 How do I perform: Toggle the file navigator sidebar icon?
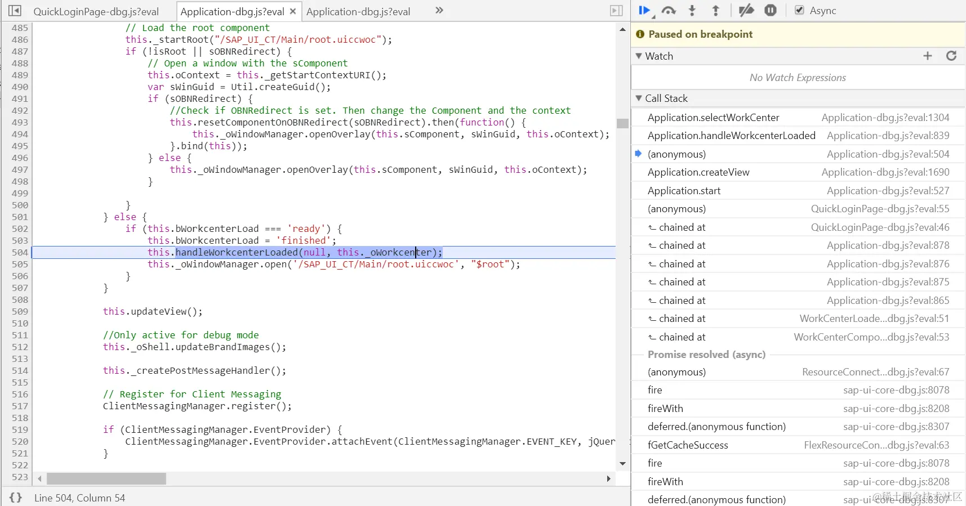(15, 11)
